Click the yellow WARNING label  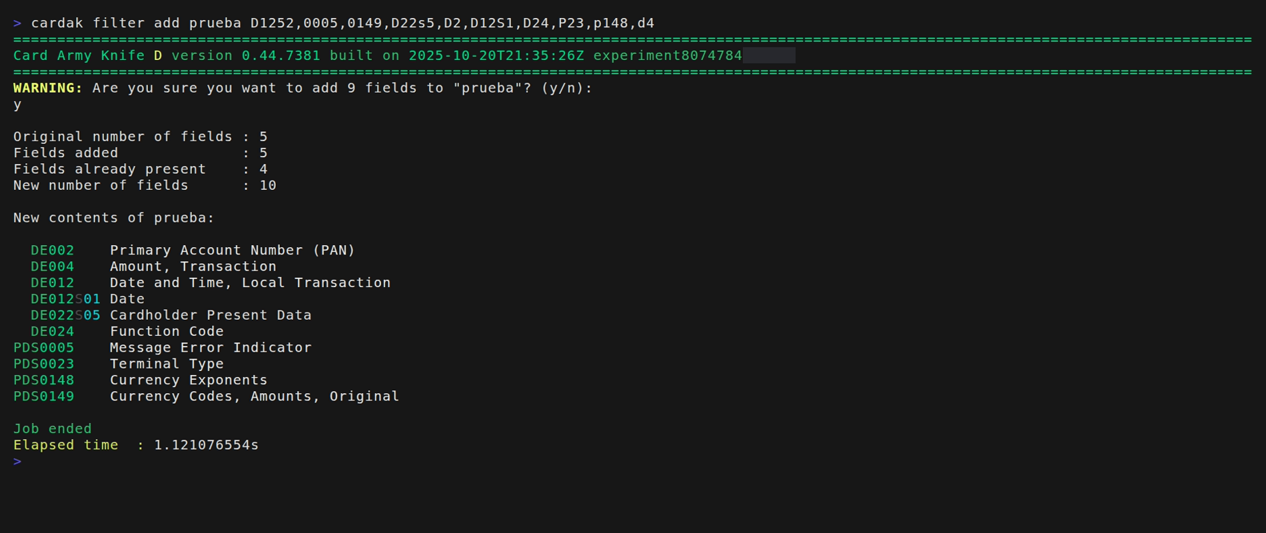48,88
